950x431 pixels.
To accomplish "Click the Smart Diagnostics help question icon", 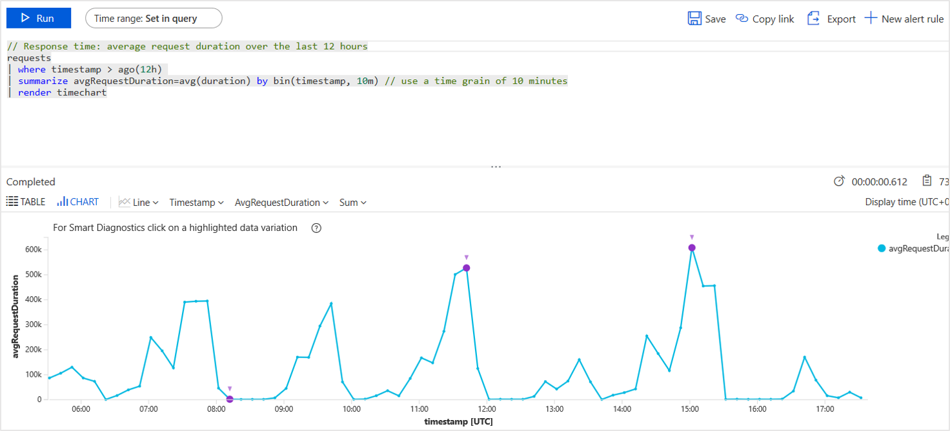I will 316,228.
